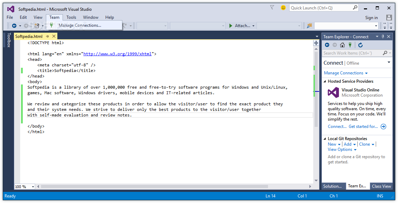Open the File menu
Image resolution: width=398 pixels, height=203 pixels.
click(10, 17)
